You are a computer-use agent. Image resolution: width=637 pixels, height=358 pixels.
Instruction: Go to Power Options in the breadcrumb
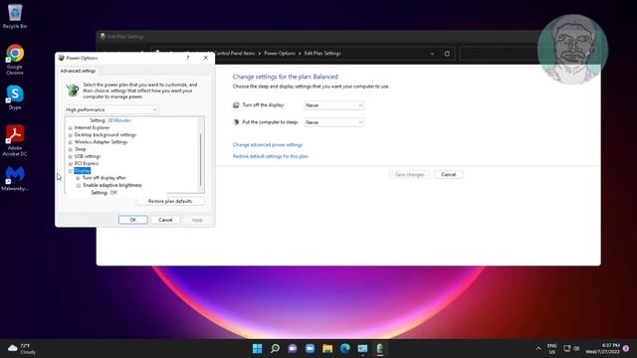[280, 54]
